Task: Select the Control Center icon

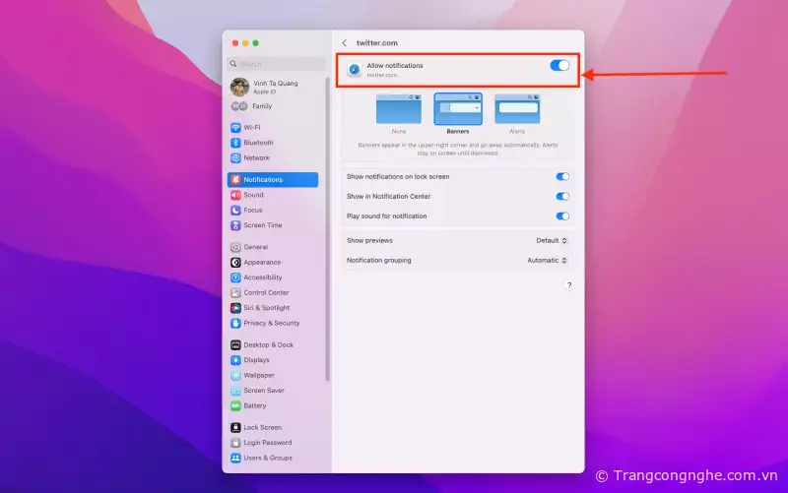Action: point(235,292)
